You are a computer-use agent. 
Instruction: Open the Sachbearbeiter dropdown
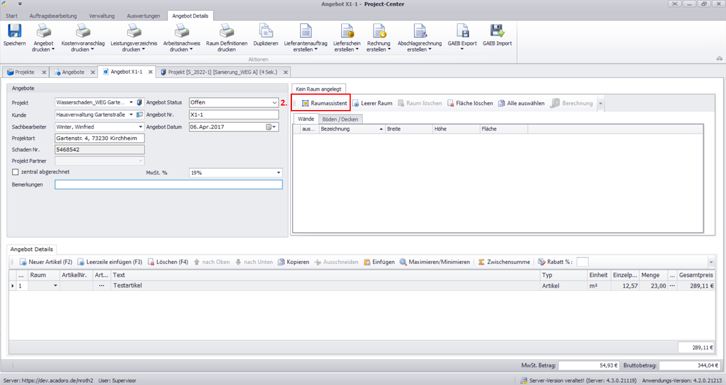coord(140,127)
